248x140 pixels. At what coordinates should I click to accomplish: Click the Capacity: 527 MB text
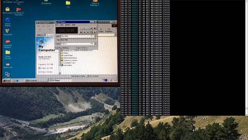[x=46, y=65]
